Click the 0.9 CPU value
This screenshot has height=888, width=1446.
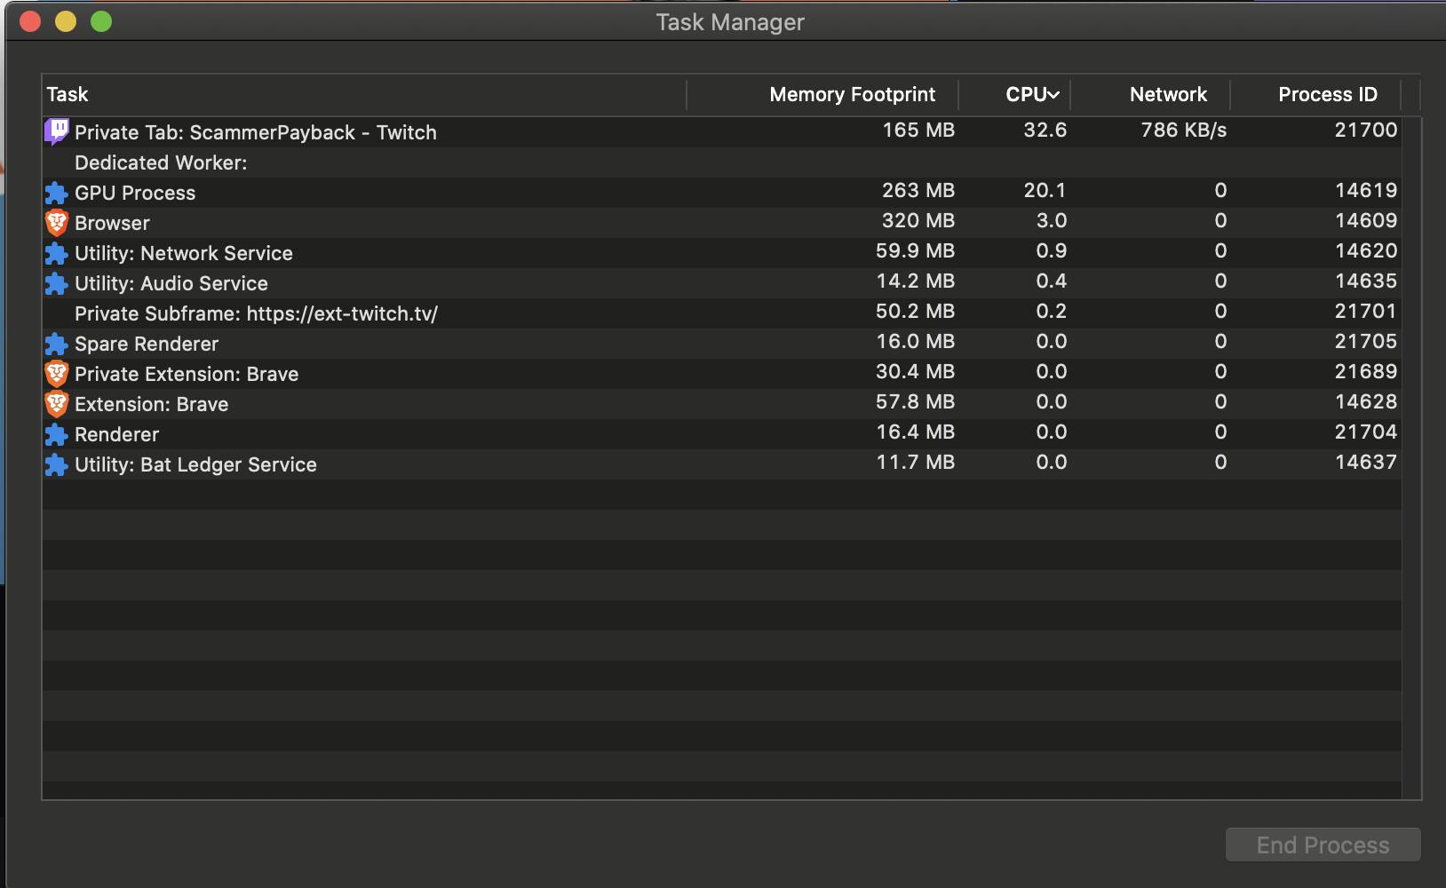coord(1052,250)
